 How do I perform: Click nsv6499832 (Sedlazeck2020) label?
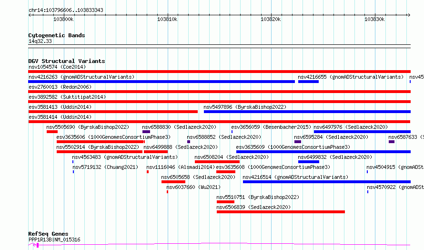click(x=335, y=157)
